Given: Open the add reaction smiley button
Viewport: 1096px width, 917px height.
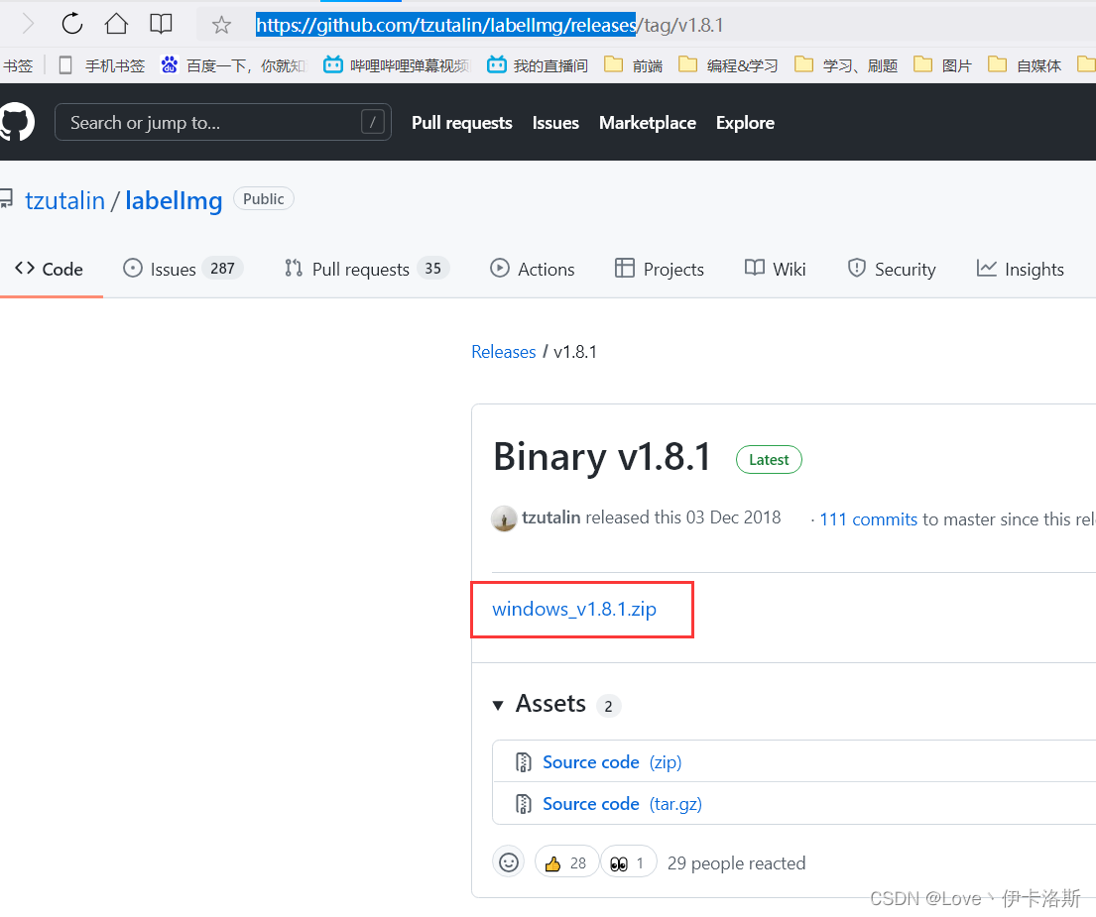Looking at the screenshot, I should coord(508,862).
